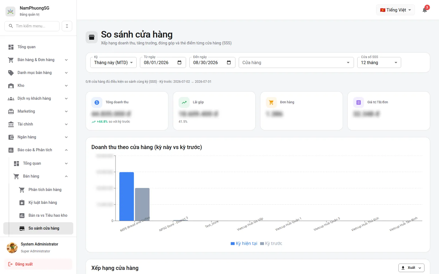The image size is (439, 274).
Task: Click the Dịch vụ khách hàng people icon
Action: tap(11, 98)
